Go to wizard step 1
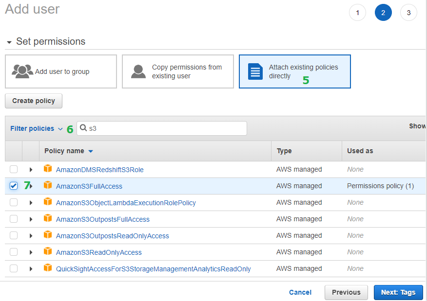 point(357,13)
